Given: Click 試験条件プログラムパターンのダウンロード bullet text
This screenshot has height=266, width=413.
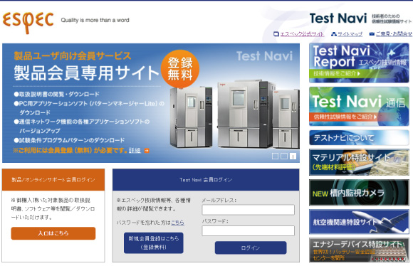Looking at the screenshot, I should click(x=69, y=140).
